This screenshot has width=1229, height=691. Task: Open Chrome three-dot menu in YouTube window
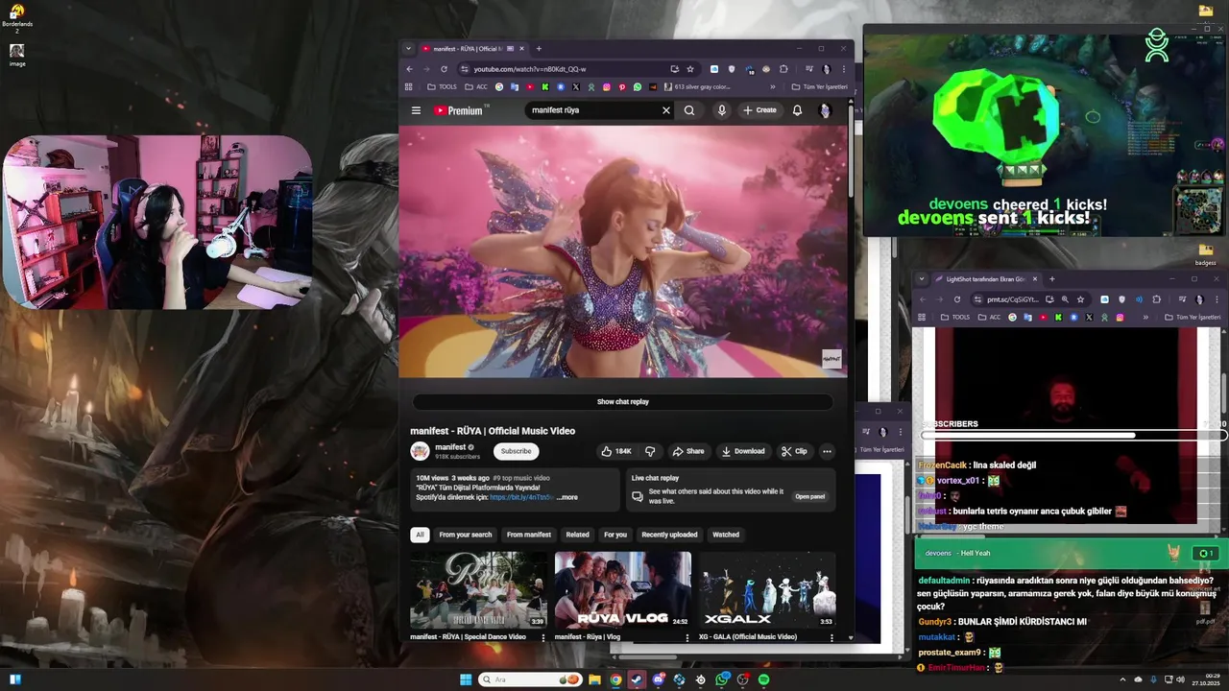pyautogui.click(x=844, y=69)
